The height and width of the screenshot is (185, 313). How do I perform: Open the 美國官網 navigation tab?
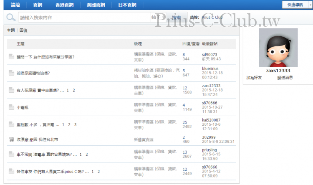[x=96, y=5]
